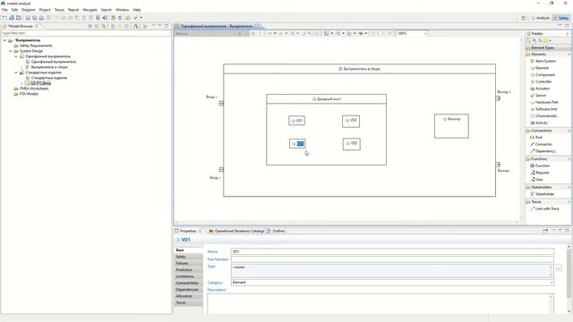Switch to the Analysis perspective
573x322 pixels.
tap(540, 18)
